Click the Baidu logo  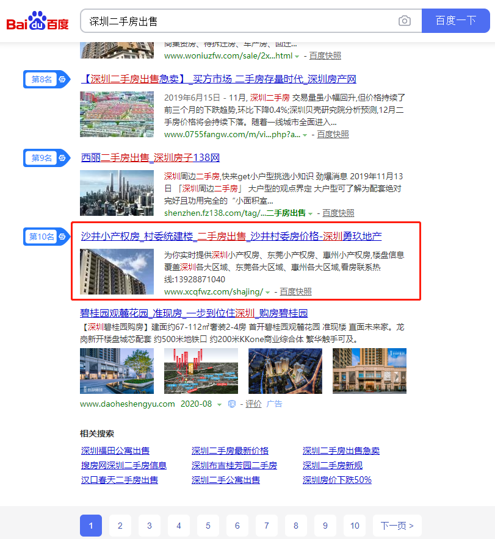(37, 21)
